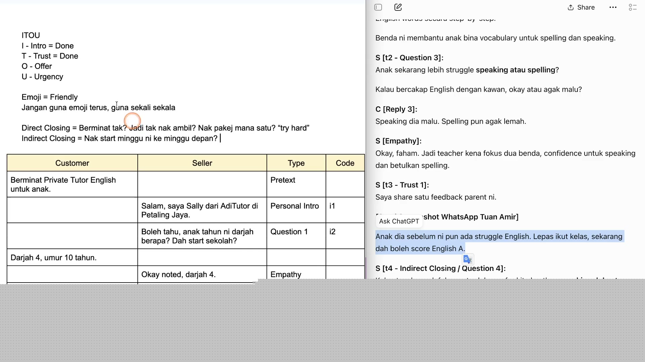Open the Share button in ChatGPT
645x362 pixels.
[581, 7]
